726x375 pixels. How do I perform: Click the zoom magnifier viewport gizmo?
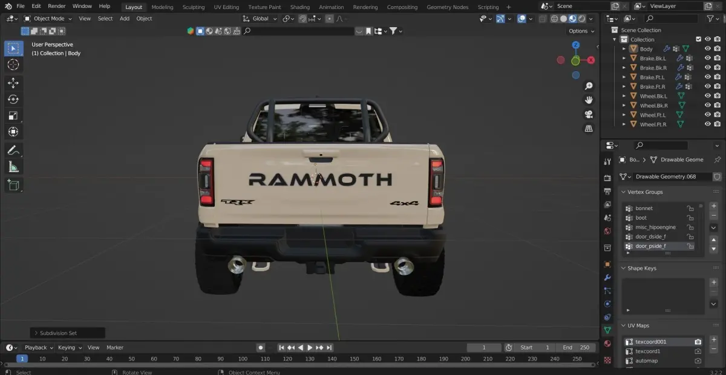[589, 86]
